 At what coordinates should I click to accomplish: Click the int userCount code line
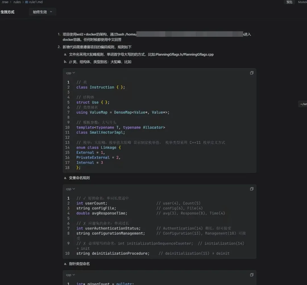click(x=92, y=203)
